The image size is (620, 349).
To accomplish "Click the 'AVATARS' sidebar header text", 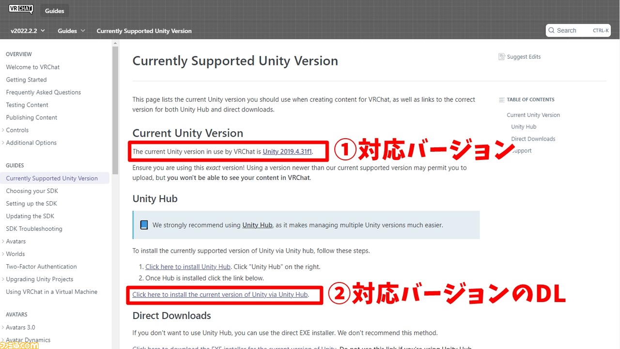I will tap(16, 315).
